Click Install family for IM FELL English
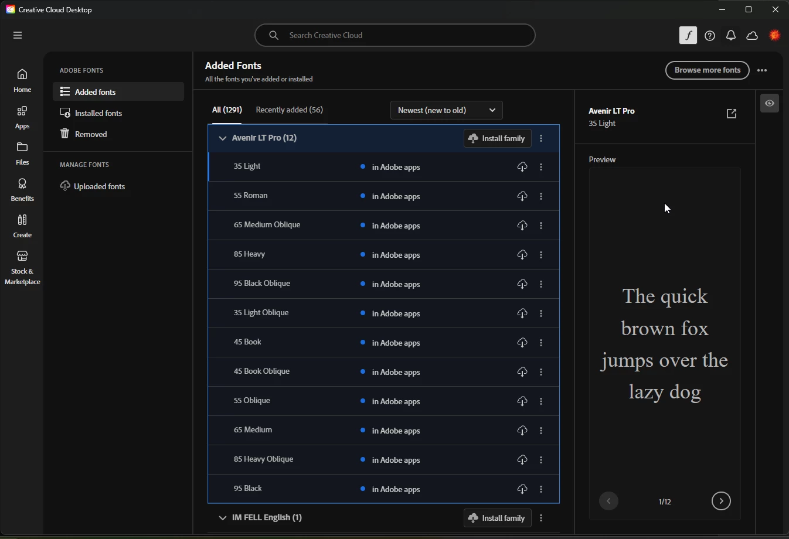Image resolution: width=789 pixels, height=539 pixels. pos(498,518)
